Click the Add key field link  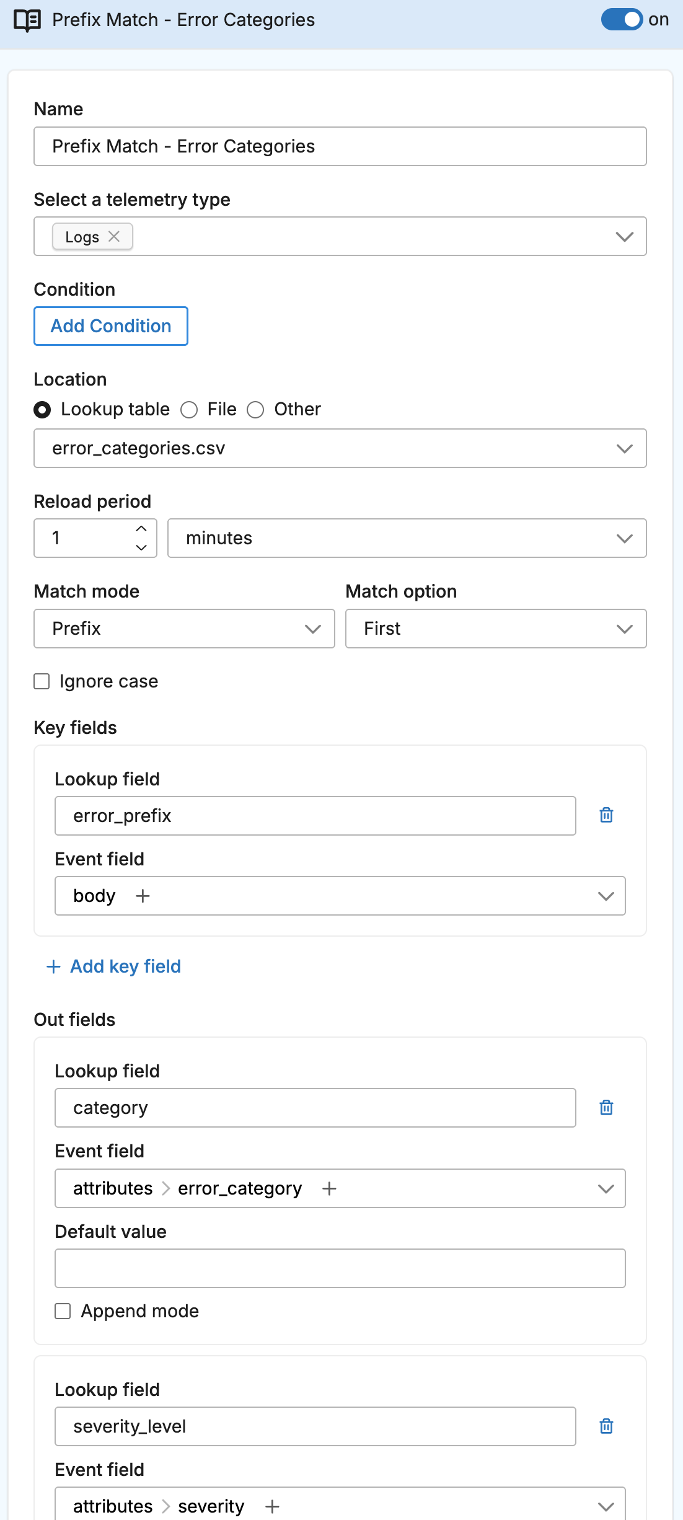pos(114,966)
